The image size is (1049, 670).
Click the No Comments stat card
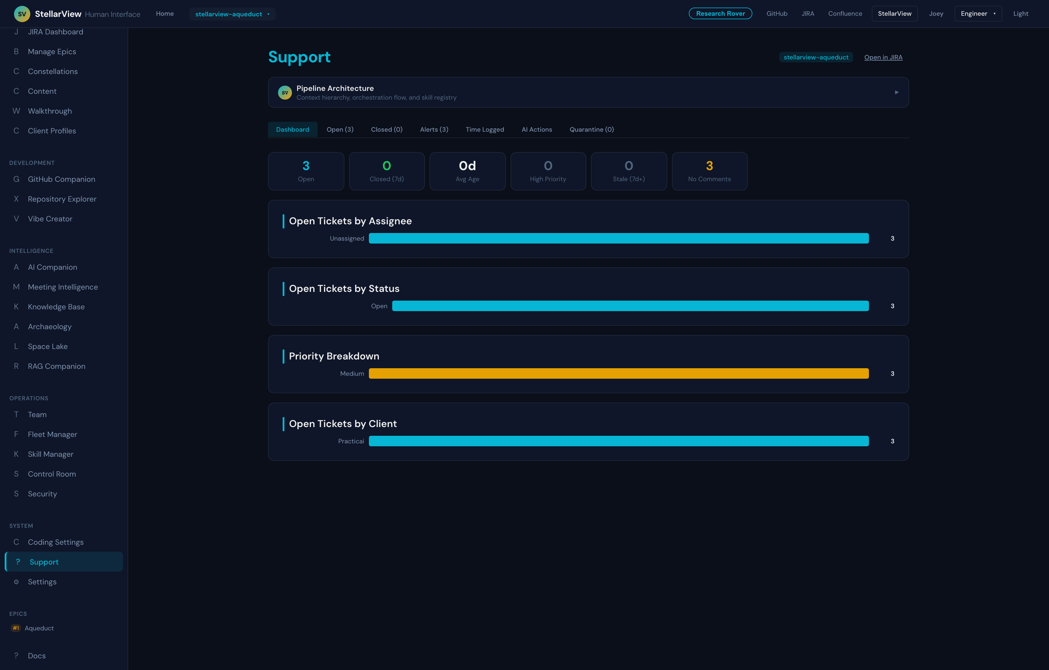709,171
